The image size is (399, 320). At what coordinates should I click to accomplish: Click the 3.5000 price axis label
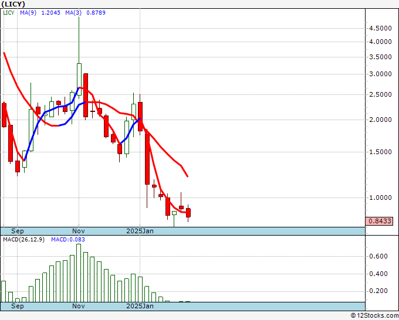(x=380, y=57)
